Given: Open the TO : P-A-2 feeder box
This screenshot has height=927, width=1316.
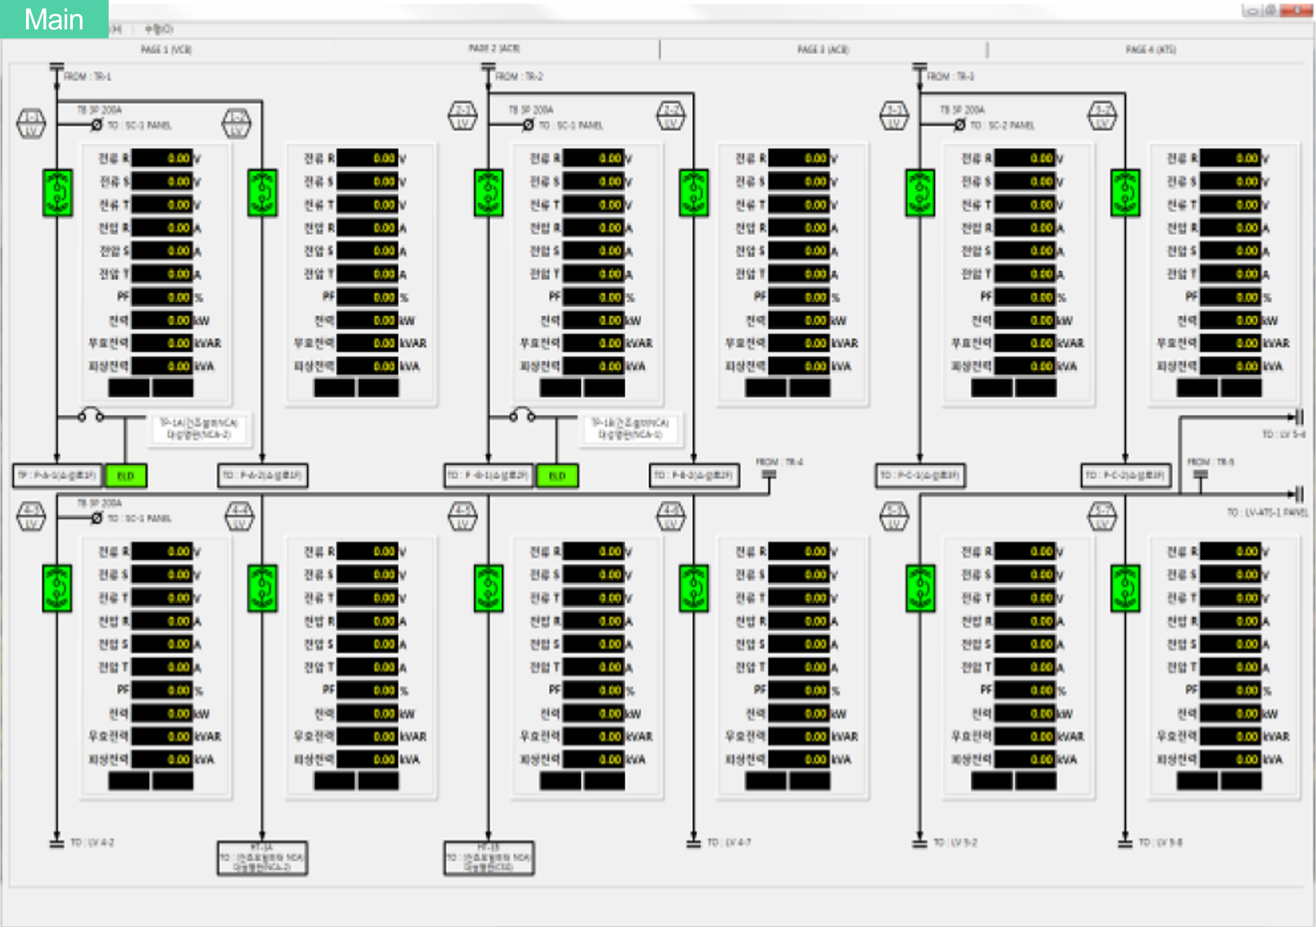Looking at the screenshot, I should pos(262,476).
